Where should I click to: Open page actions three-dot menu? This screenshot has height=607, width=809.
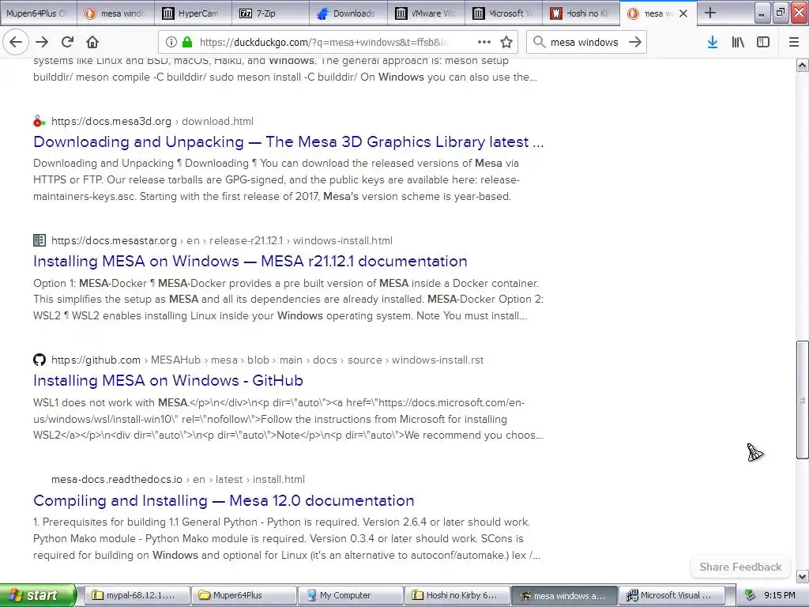point(484,42)
